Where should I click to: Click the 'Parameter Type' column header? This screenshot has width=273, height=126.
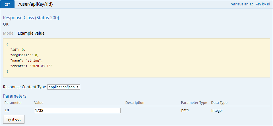pyautogui.click(x=194, y=102)
